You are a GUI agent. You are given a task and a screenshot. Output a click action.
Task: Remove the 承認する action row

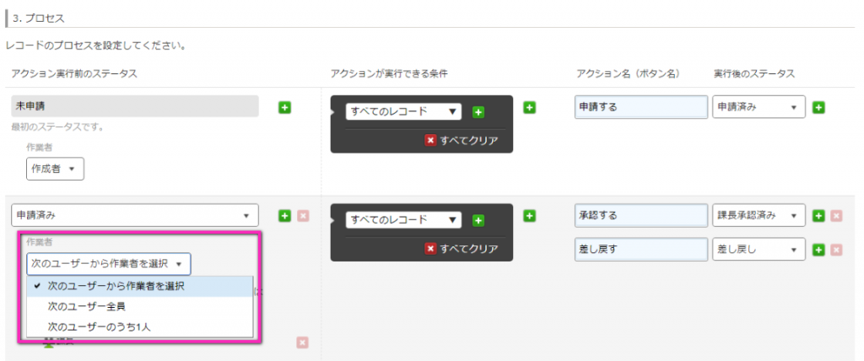(x=836, y=215)
